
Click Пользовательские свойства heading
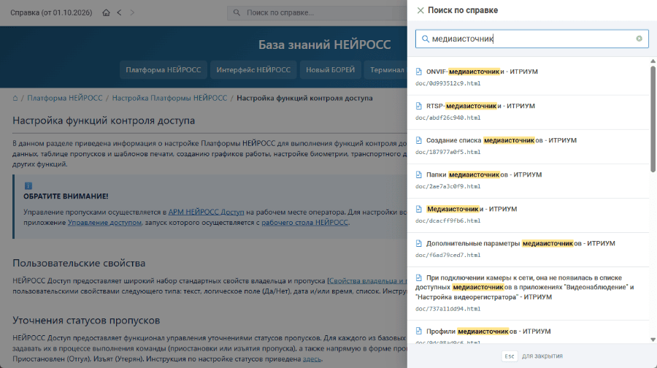(79, 263)
